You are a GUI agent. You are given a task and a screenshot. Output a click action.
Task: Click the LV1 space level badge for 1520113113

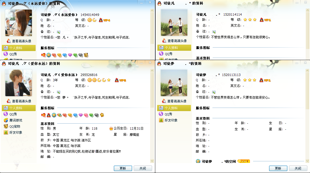pyautogui.click(x=244, y=161)
